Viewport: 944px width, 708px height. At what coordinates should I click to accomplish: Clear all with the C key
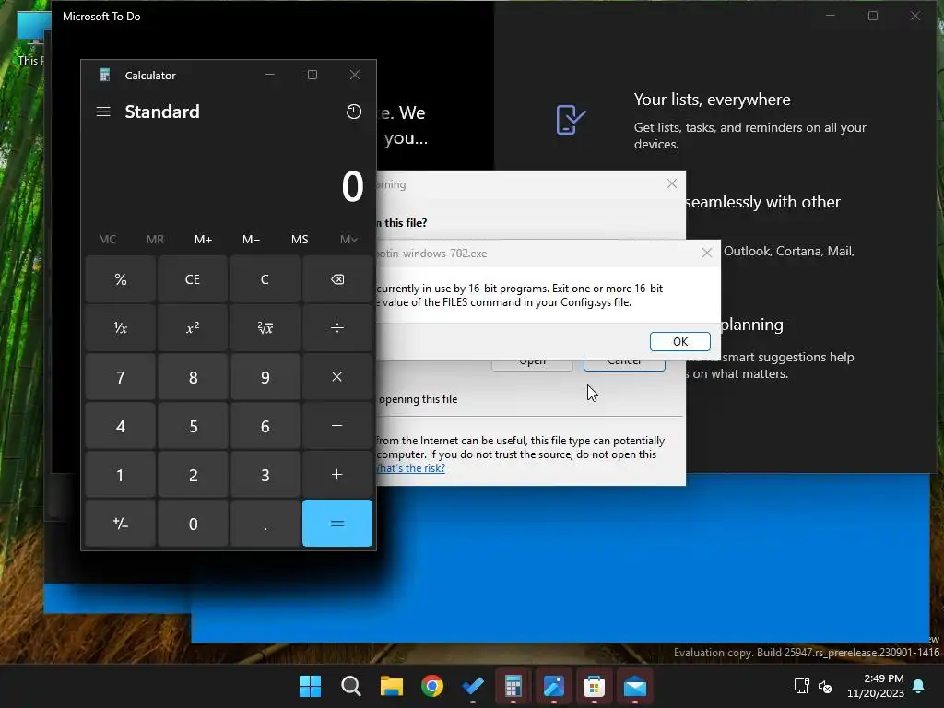(265, 279)
